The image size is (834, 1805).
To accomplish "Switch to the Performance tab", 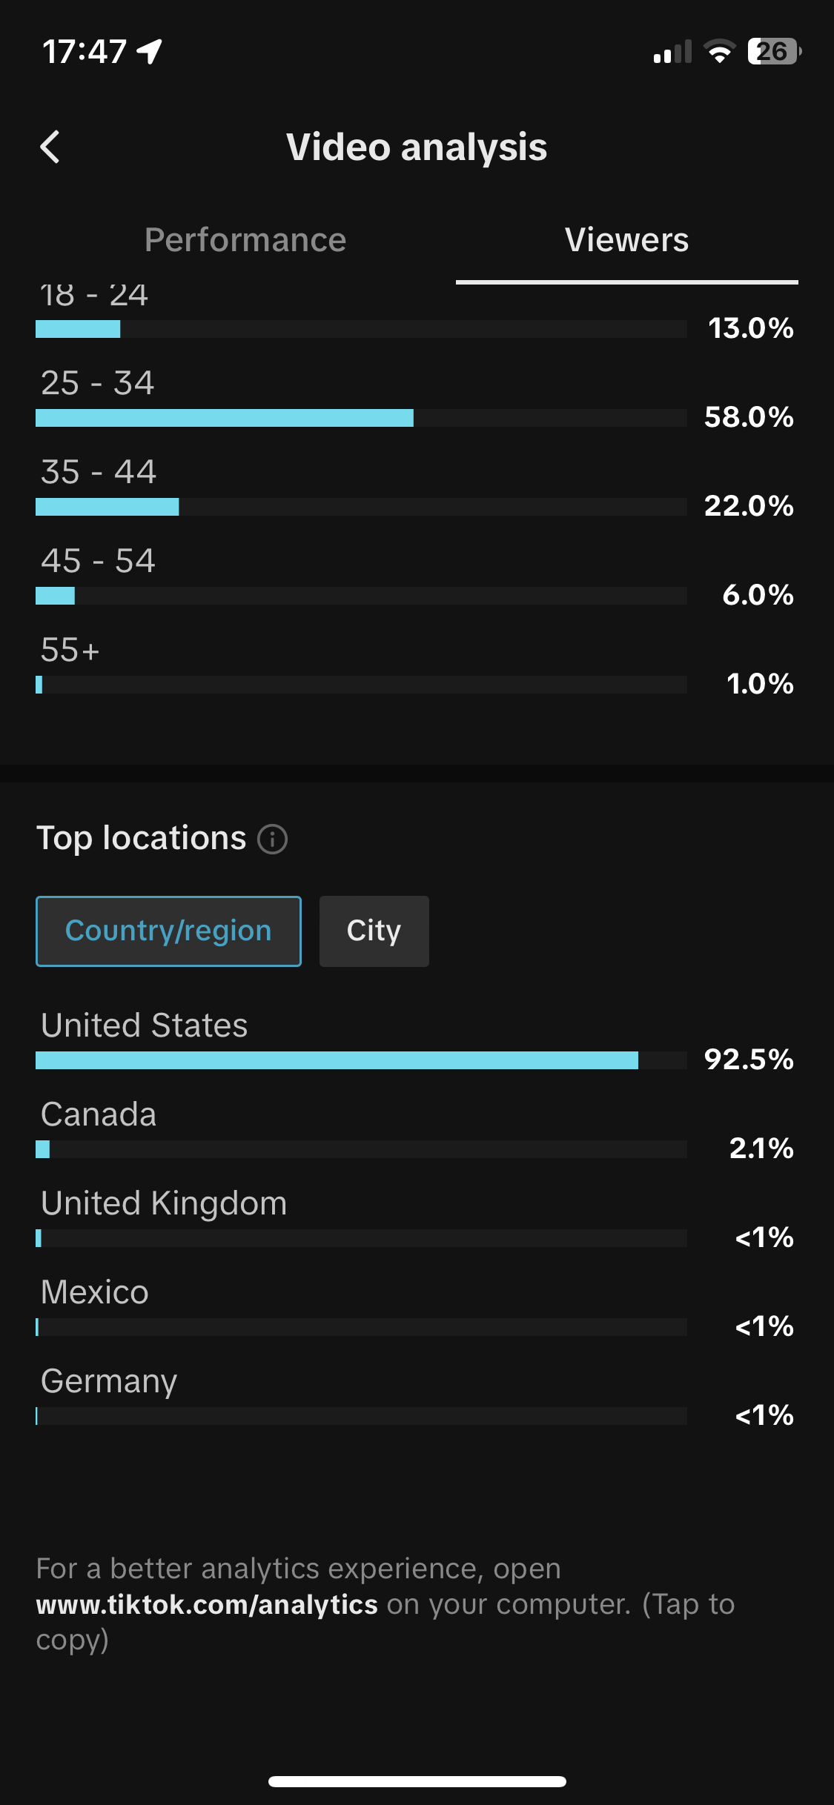I will [245, 240].
